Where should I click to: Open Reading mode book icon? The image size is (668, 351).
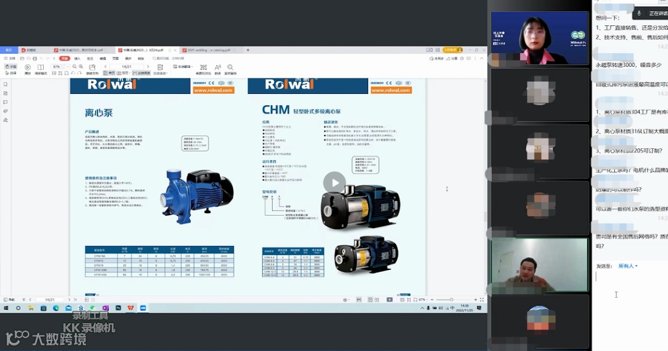40,67
